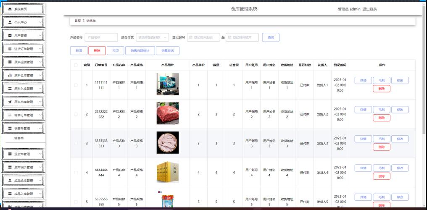Open 销量排名 ranking
This screenshot has width=427, height=210.
coord(168,50)
